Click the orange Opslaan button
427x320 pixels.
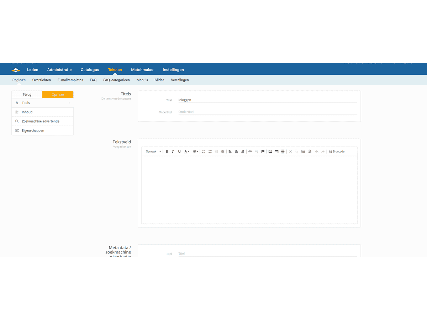tap(58, 95)
